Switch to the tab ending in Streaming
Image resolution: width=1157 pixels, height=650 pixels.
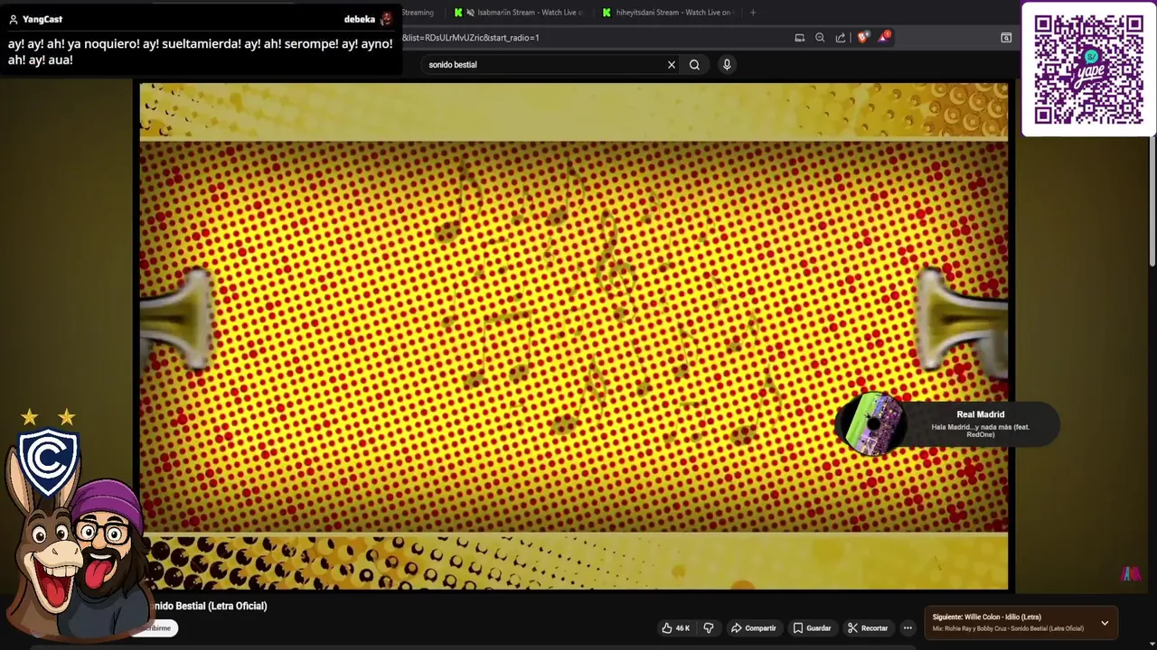click(x=418, y=13)
